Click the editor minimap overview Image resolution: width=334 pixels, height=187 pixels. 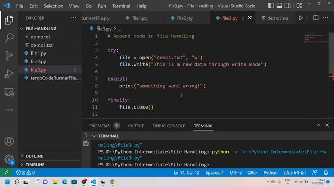coord(315,37)
